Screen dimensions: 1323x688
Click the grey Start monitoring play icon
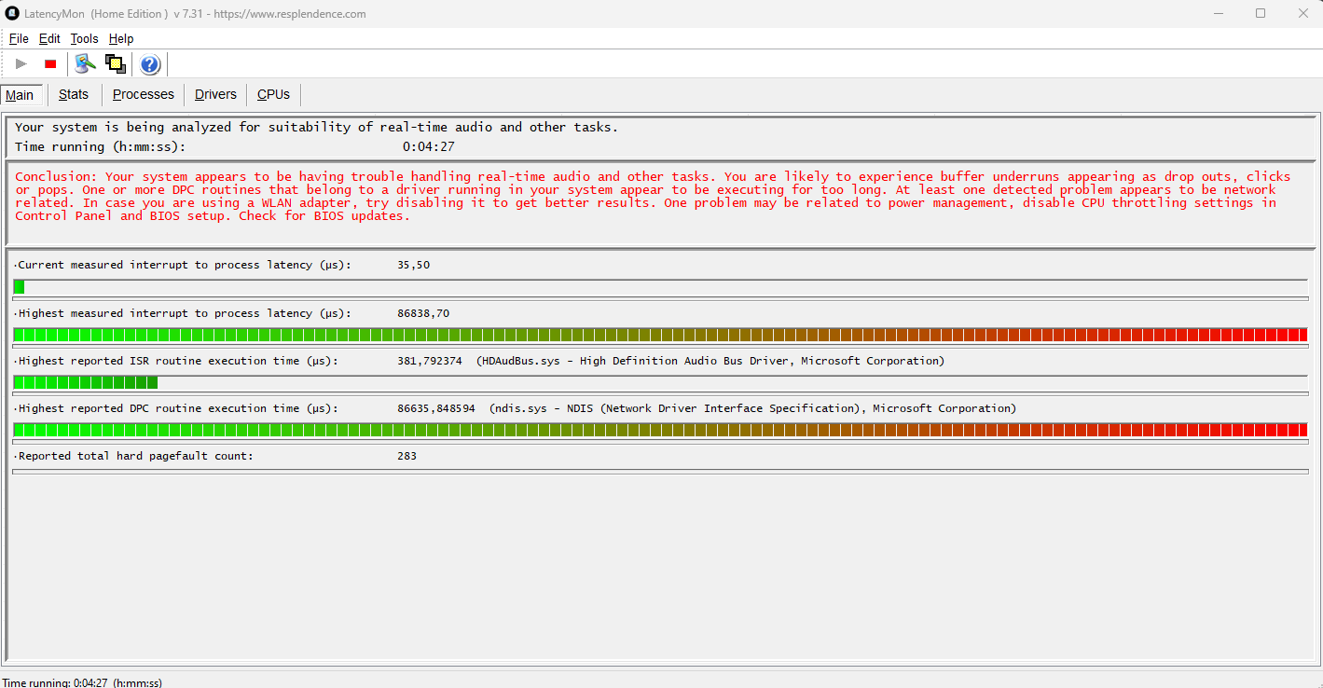tap(21, 64)
